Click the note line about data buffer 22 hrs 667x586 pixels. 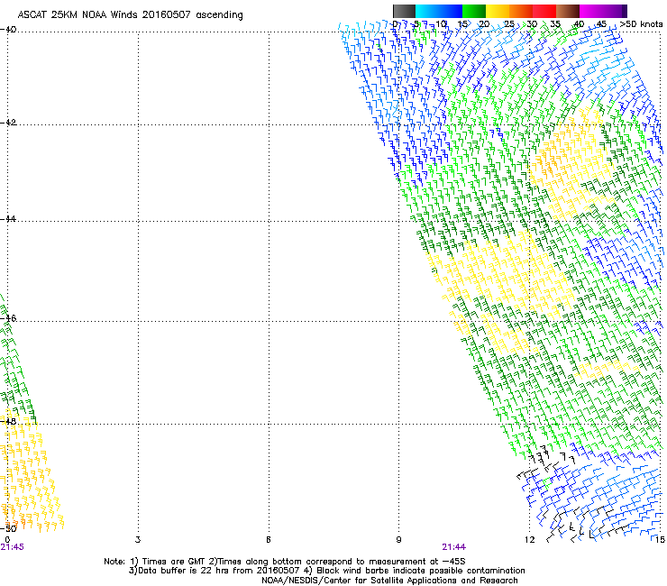pyautogui.click(x=326, y=571)
